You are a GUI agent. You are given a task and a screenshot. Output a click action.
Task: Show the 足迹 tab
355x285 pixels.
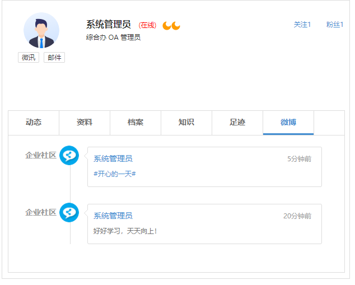[x=237, y=123]
